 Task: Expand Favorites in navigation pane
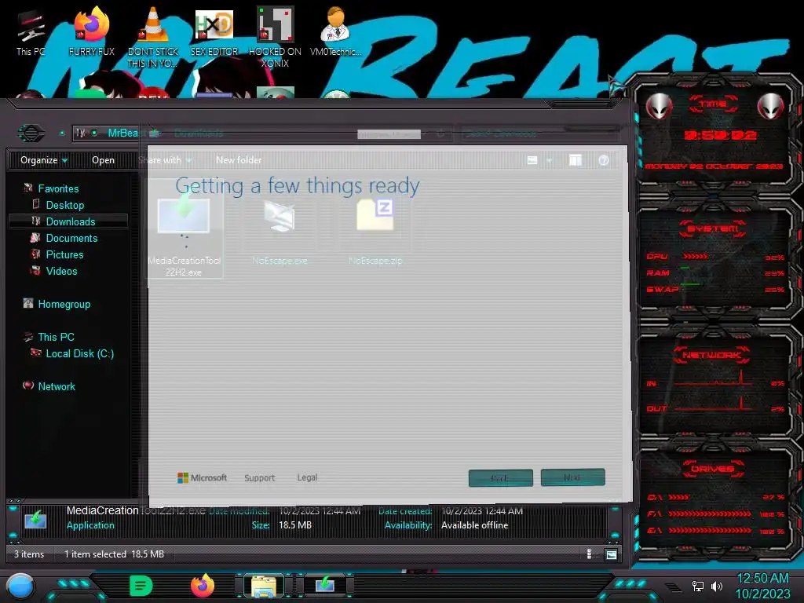point(58,188)
